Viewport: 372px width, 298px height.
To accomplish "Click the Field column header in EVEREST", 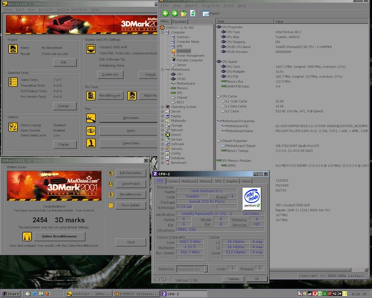I will pos(245,21).
